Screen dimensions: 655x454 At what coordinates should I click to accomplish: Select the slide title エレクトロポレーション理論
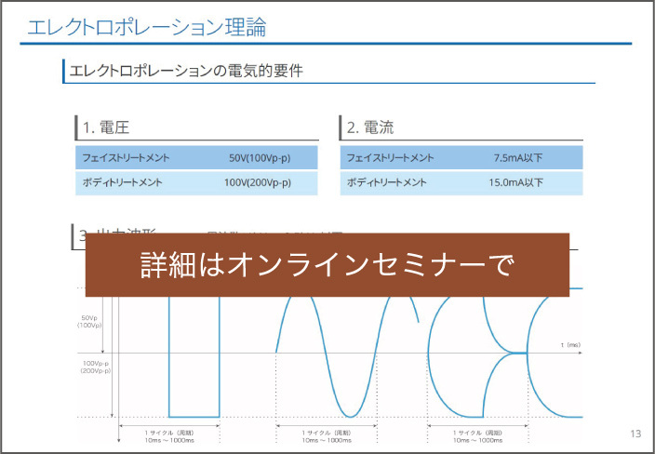tap(146, 28)
